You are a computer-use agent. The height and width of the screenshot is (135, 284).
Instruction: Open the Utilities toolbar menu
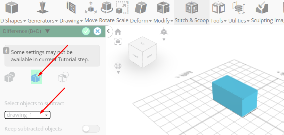(239, 12)
